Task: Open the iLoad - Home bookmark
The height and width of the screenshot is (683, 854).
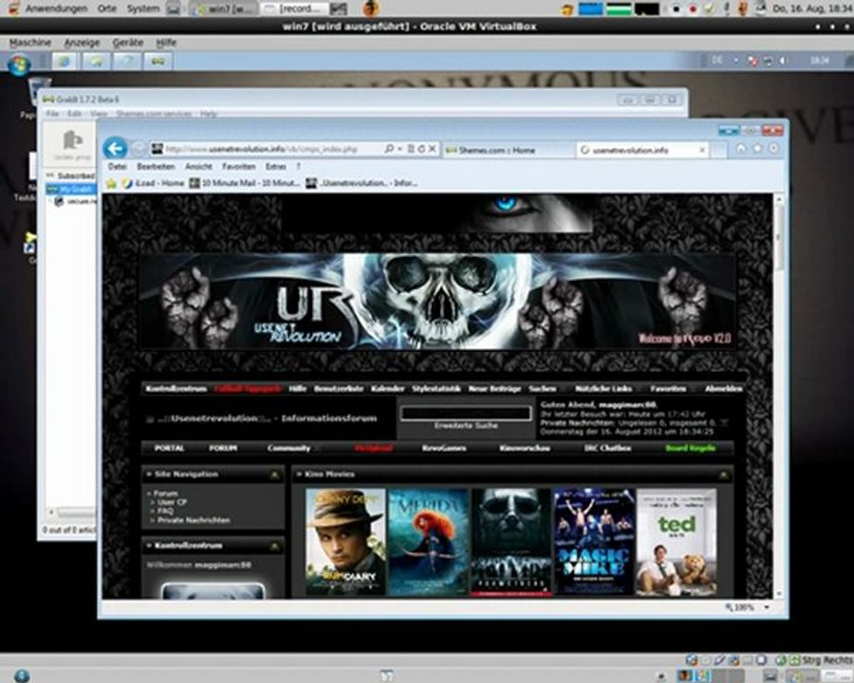Action: tap(153, 183)
